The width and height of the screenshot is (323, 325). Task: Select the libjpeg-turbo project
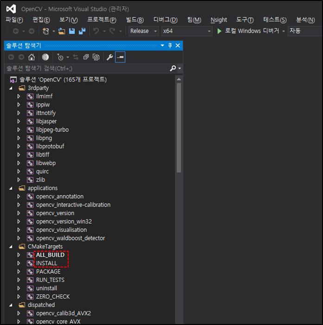coord(52,130)
